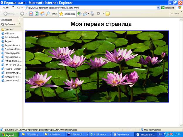This screenshot has width=183, height=137.
Task: Click the yellow note icon in toolbar
Action: [x=108, y=14]
